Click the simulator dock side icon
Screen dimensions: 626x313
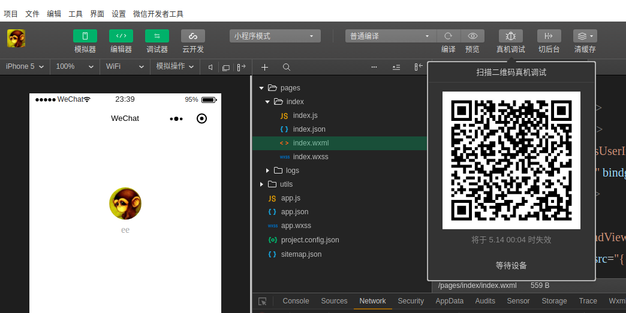pyautogui.click(x=241, y=67)
